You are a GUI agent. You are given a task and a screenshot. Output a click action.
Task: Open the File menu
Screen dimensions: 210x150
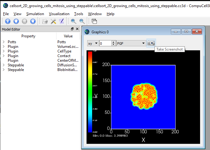click(6, 14)
